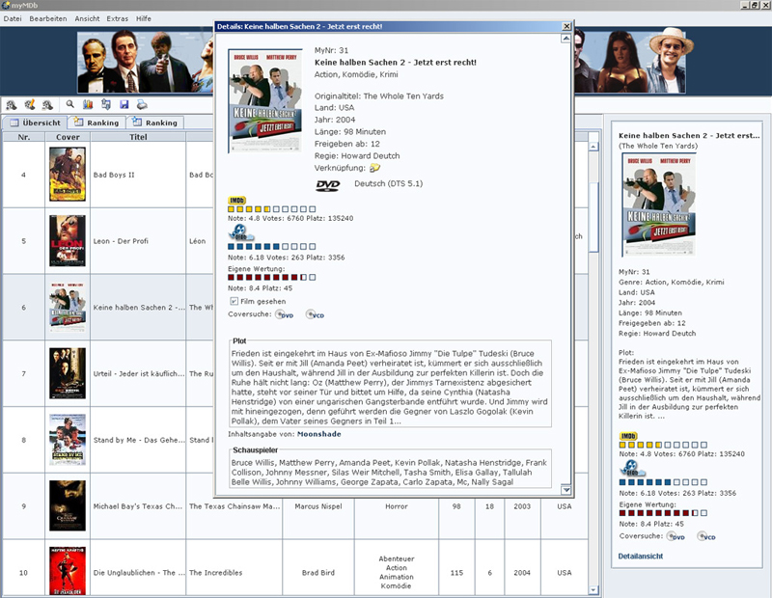Select the 'Stand by Me - Das Gehe...' title cell
Screen dimensions: 772x598
139,441
